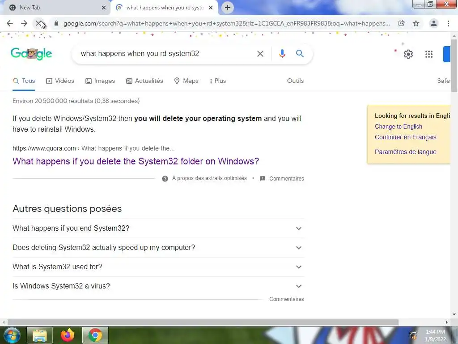This screenshot has width=458, height=344.
Task: Click Commentaires below the questions list
Action: pyautogui.click(x=287, y=299)
